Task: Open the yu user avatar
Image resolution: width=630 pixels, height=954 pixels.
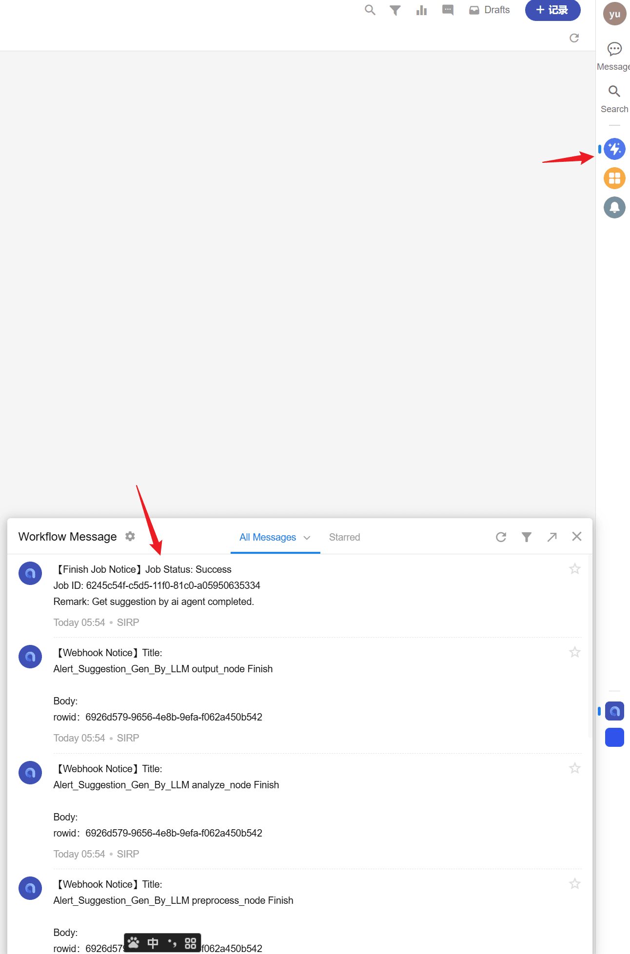Action: 614,14
